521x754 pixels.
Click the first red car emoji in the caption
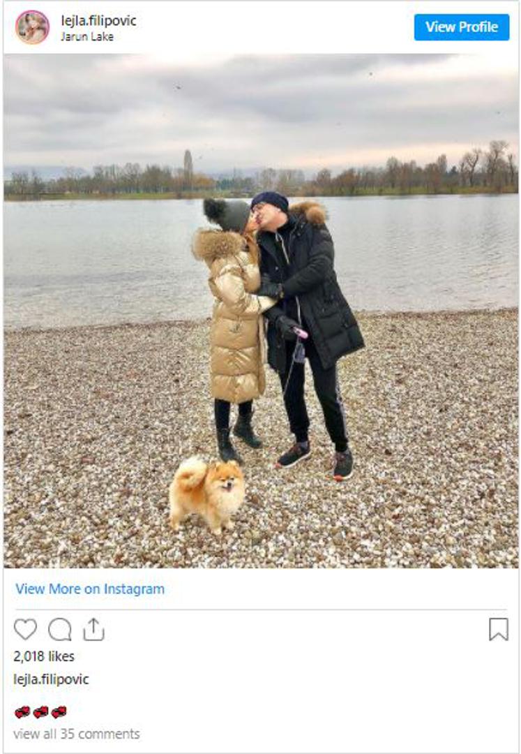(x=22, y=711)
